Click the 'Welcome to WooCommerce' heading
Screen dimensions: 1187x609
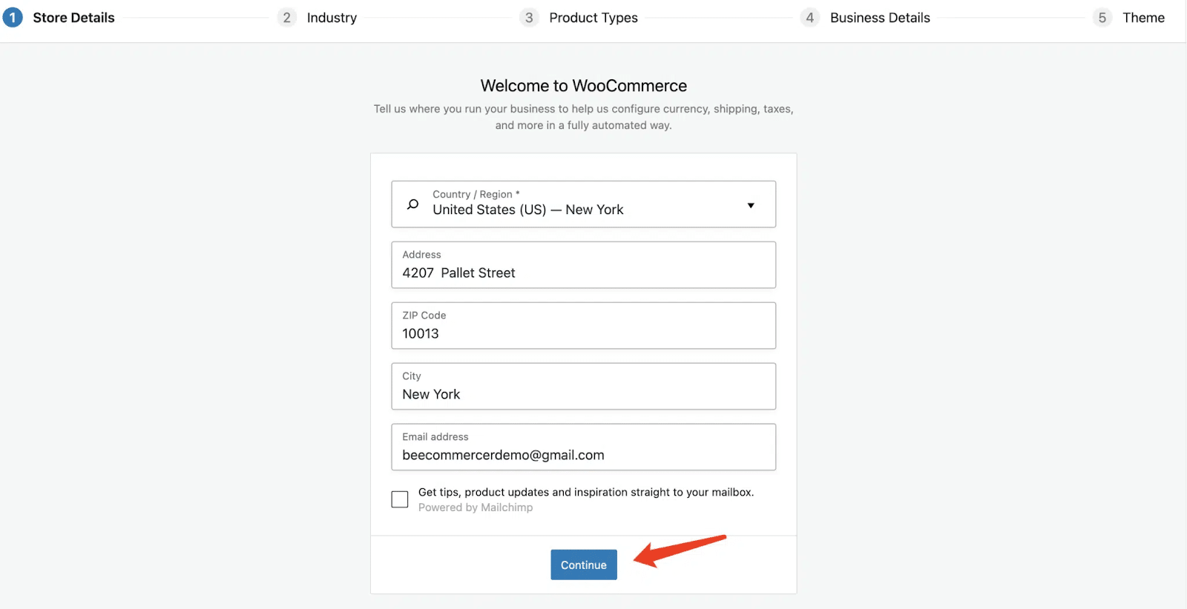pyautogui.click(x=584, y=86)
